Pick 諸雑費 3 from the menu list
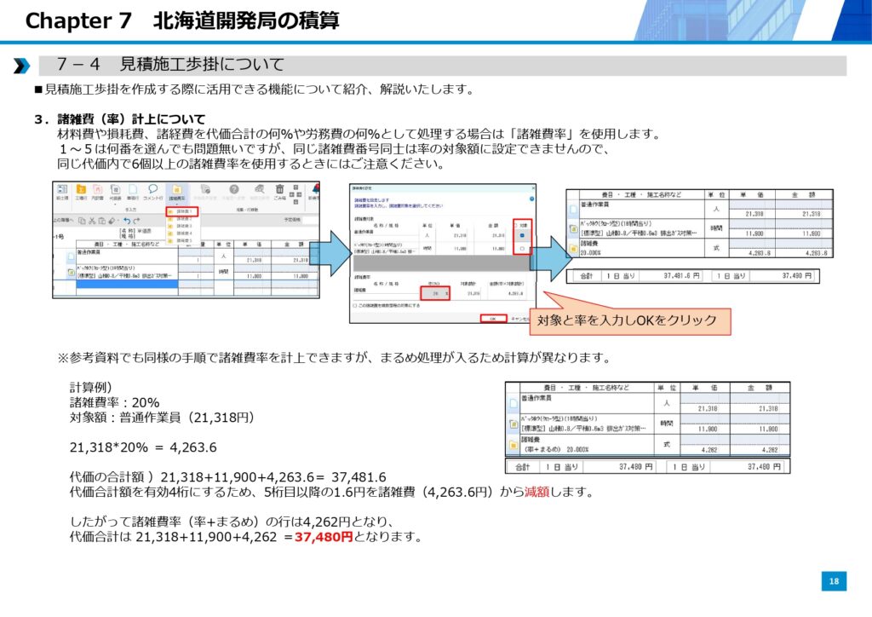The height and width of the screenshot is (617, 872). (183, 226)
